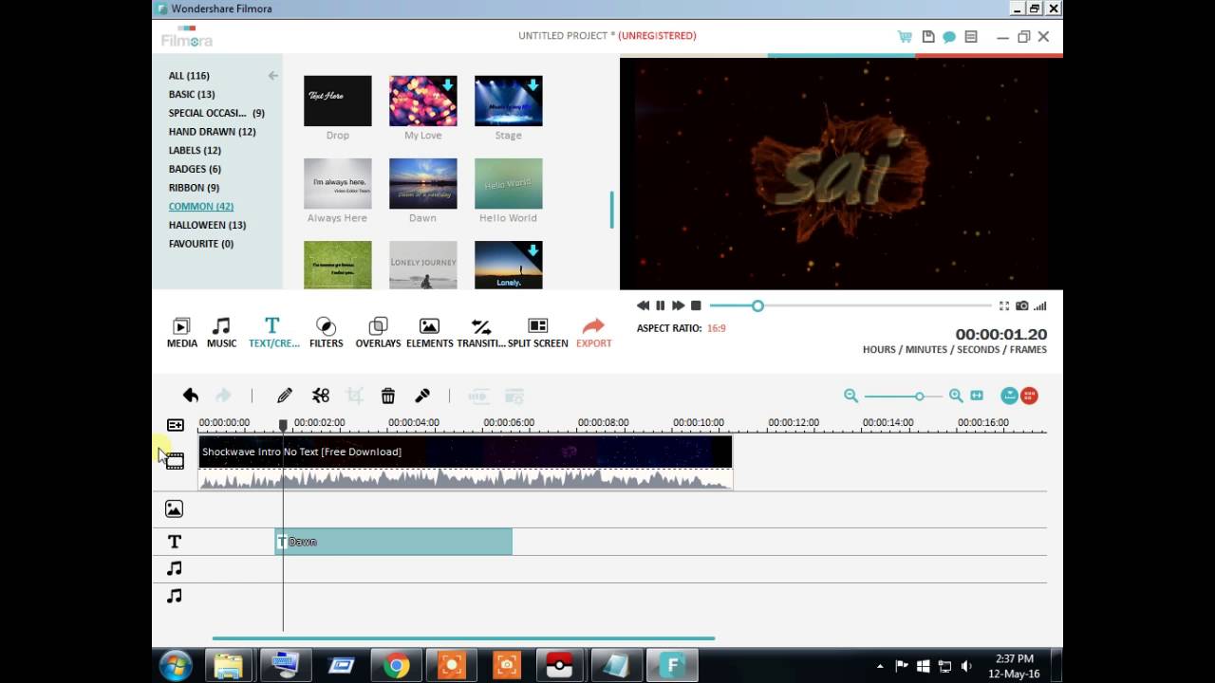1215x683 pixels.
Task: Open the Windows Start menu
Action: [176, 666]
